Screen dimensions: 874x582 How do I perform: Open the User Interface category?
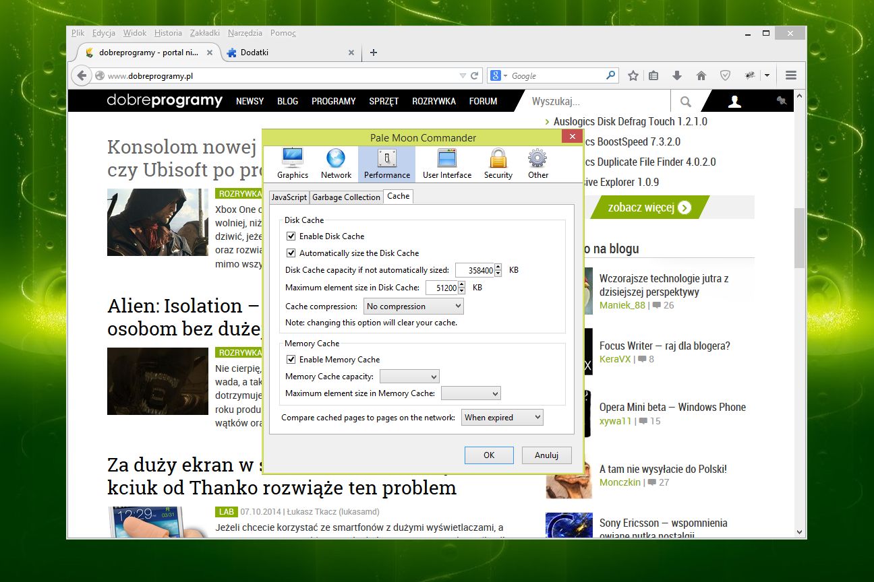pos(447,164)
